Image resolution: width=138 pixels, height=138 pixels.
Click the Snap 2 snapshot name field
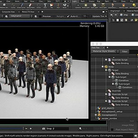pos(57,129)
